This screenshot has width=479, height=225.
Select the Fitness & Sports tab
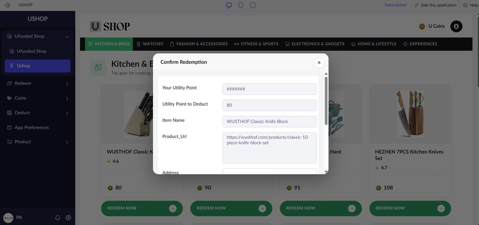(x=256, y=44)
